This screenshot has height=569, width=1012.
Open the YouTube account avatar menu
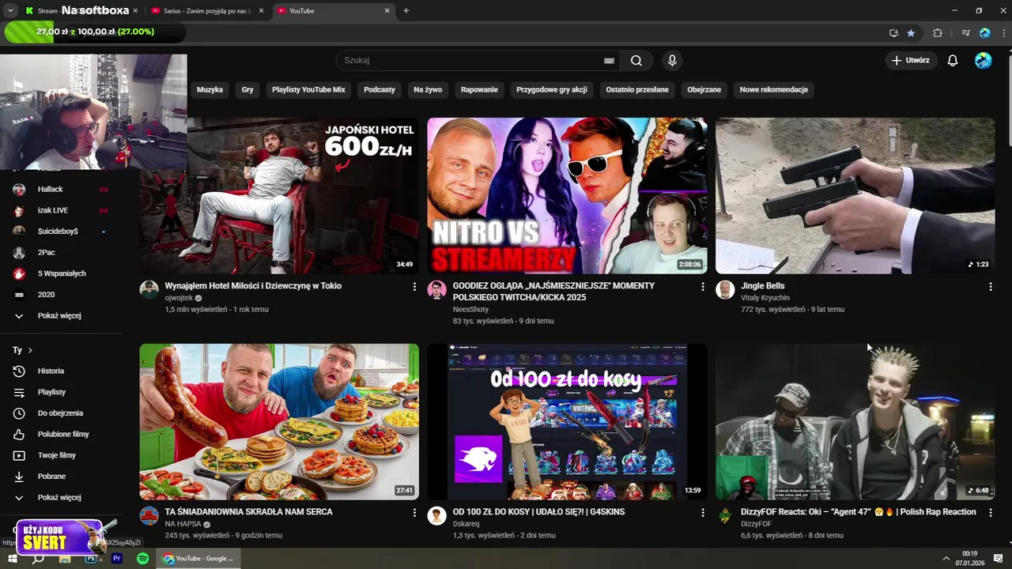(x=984, y=61)
